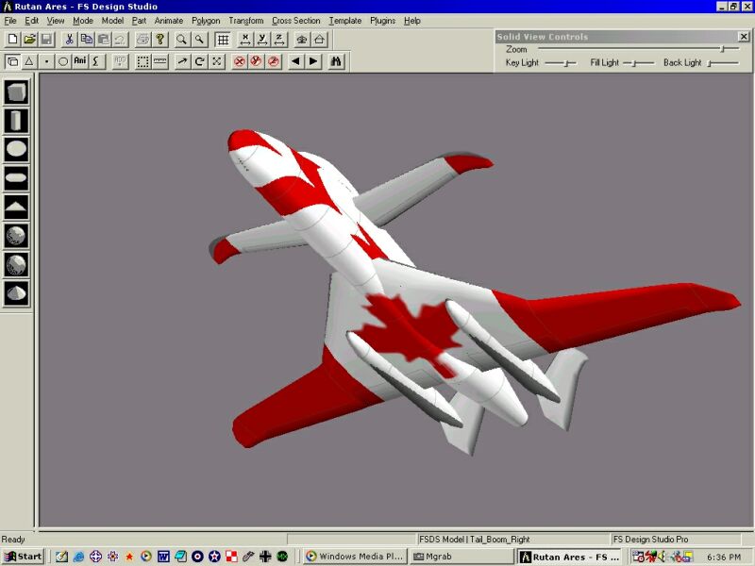This screenshot has width=755, height=566.
Task: Cut selection using the scissors icon
Action: 69,39
